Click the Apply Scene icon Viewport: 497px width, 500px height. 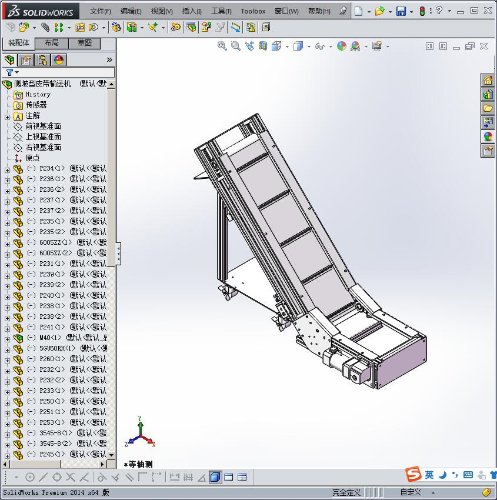[355, 46]
